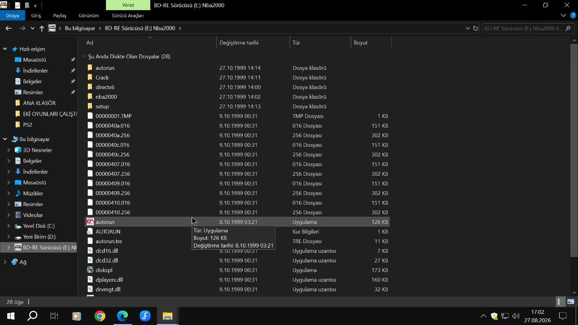The height and width of the screenshot is (325, 578).
Task: Open the Sürücü Araçları tab
Action: (x=128, y=15)
